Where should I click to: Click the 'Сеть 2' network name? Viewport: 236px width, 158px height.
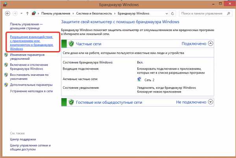(x=149, y=80)
